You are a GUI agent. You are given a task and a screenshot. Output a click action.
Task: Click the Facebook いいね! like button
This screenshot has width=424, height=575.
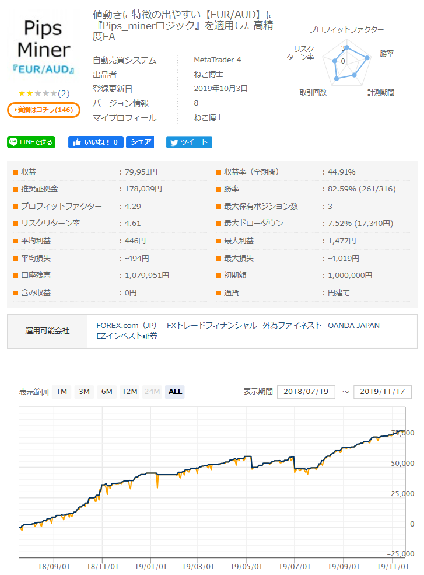point(96,142)
